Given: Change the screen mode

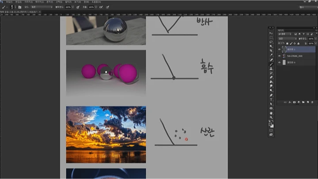Looking at the screenshot, I should 271,134.
